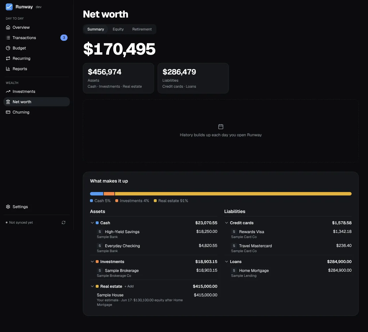
Task: Click the $284,900.00 Home Mortgage balance
Action: click(340, 270)
